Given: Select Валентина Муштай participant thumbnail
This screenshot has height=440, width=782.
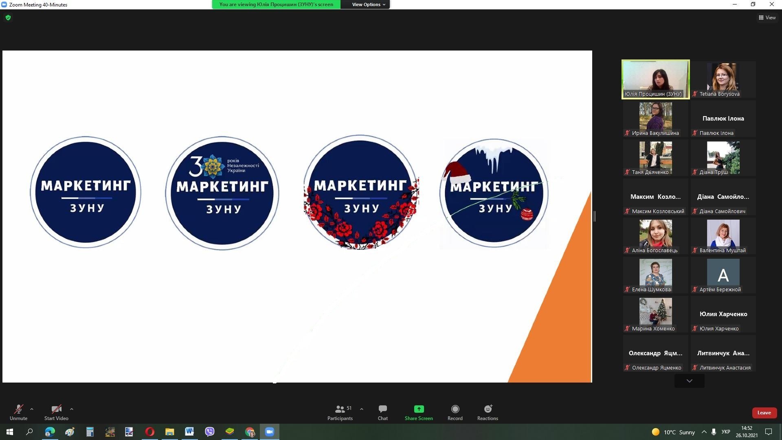Looking at the screenshot, I should 723,236.
